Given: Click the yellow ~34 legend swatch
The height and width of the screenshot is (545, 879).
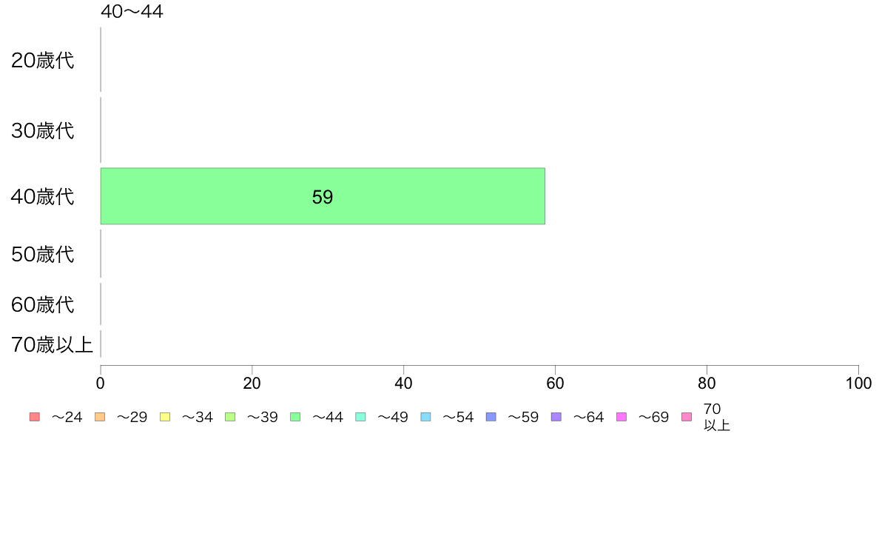Looking at the screenshot, I should tap(165, 417).
